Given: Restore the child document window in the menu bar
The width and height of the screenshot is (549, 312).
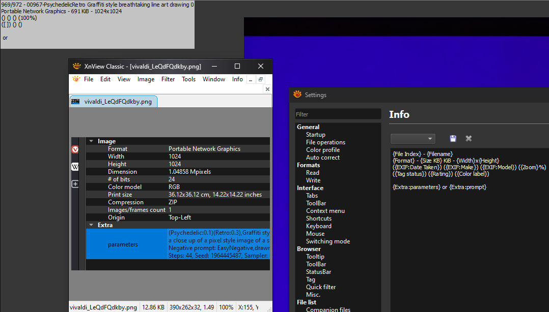Looking at the screenshot, I should click(x=260, y=79).
